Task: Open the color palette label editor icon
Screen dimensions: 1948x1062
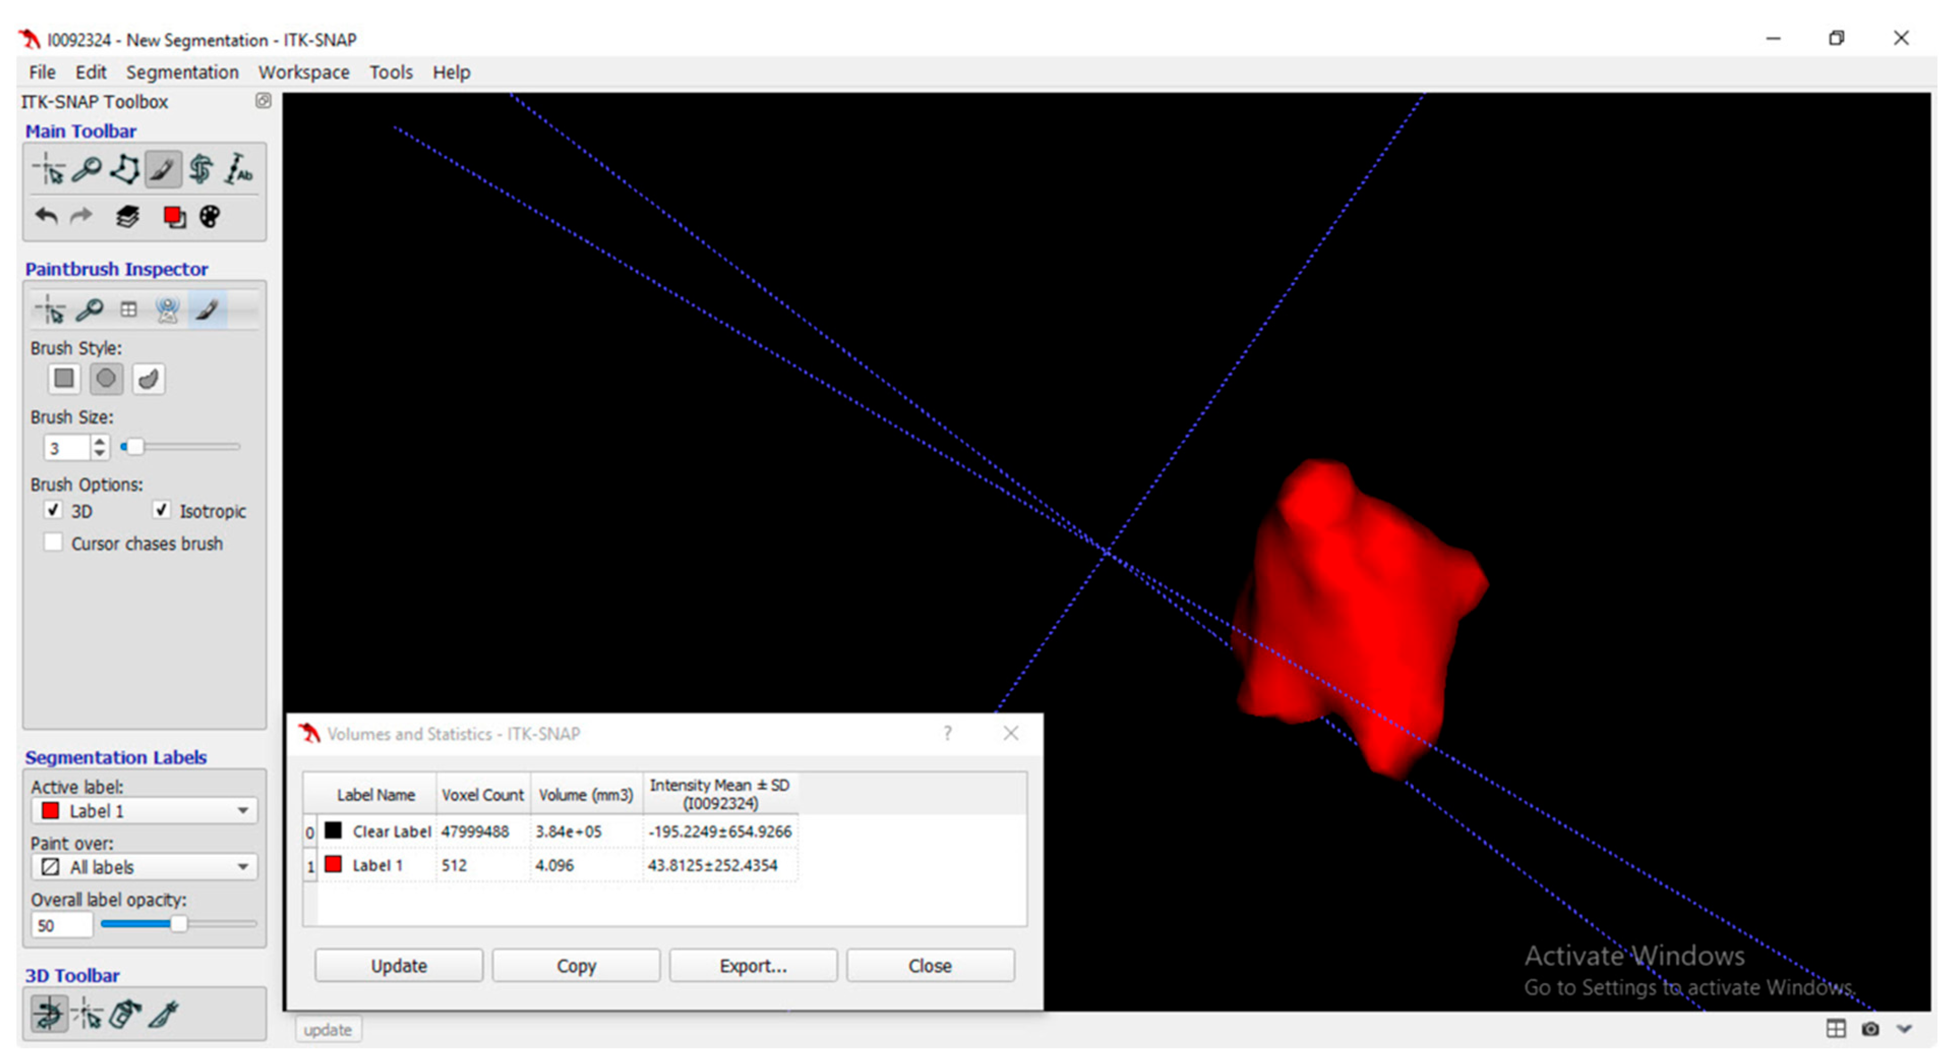Action: tap(209, 217)
